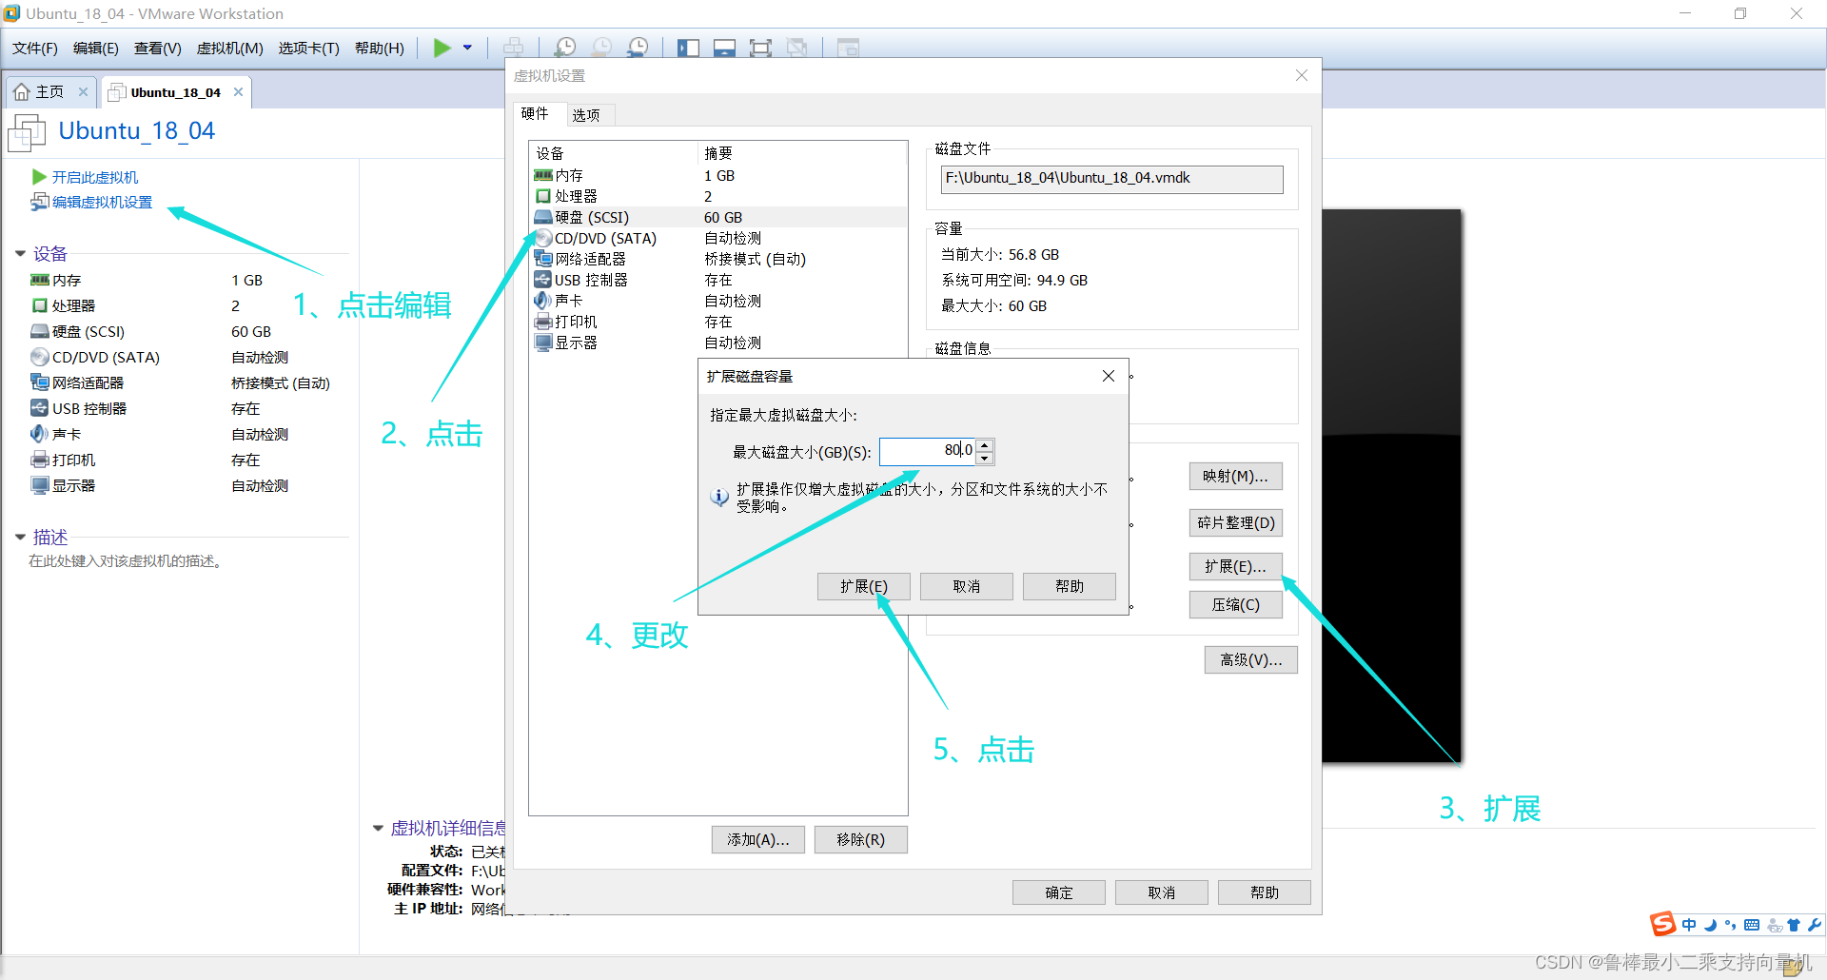Select 声卡 row in settings dialog

pos(718,301)
